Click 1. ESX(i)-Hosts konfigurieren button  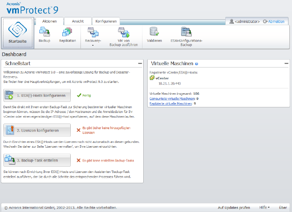[x=37, y=96]
